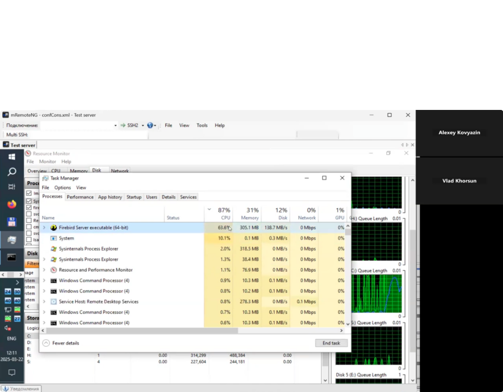Open the Подключение connection dropdown
The image size is (503, 392).
(116, 125)
